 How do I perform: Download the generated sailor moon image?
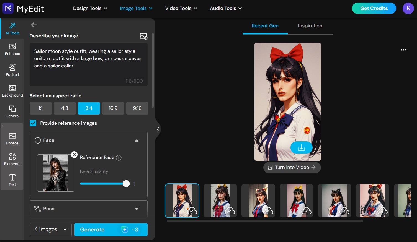click(x=301, y=147)
